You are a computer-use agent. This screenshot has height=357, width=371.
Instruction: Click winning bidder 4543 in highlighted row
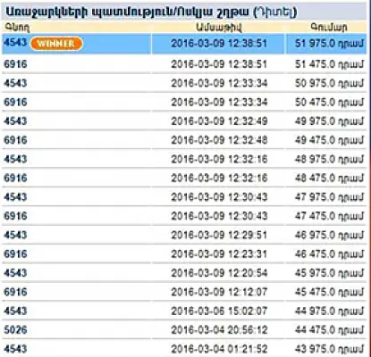(x=15, y=42)
